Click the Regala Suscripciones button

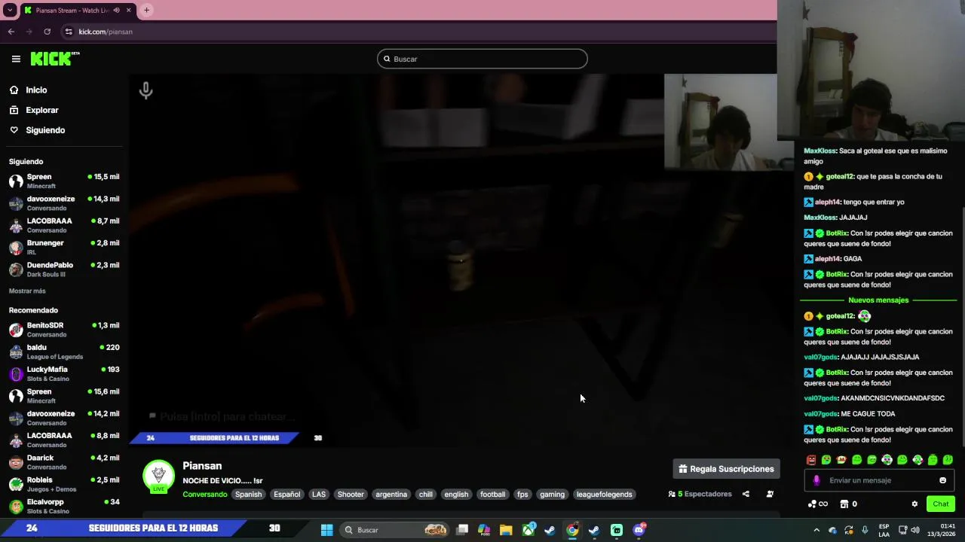[726, 469]
